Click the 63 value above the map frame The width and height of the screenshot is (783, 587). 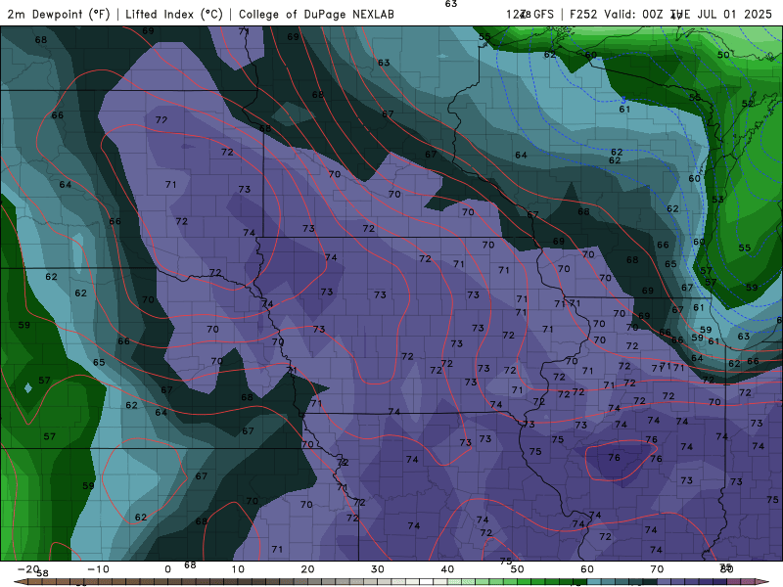(x=451, y=4)
